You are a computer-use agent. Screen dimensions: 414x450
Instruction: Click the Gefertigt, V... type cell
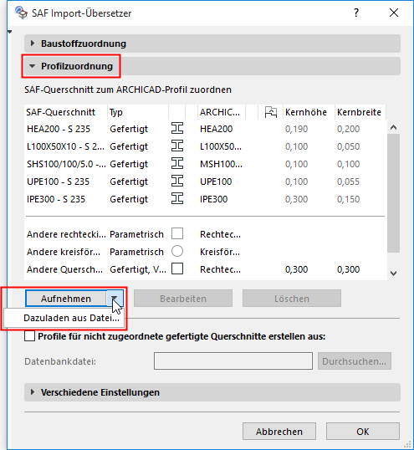[x=138, y=268]
